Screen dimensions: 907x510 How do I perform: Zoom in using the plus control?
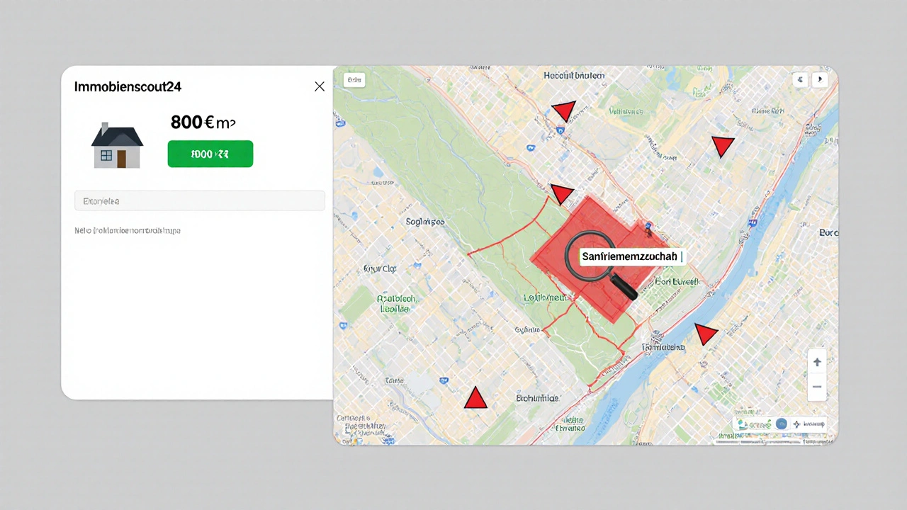pos(817,361)
